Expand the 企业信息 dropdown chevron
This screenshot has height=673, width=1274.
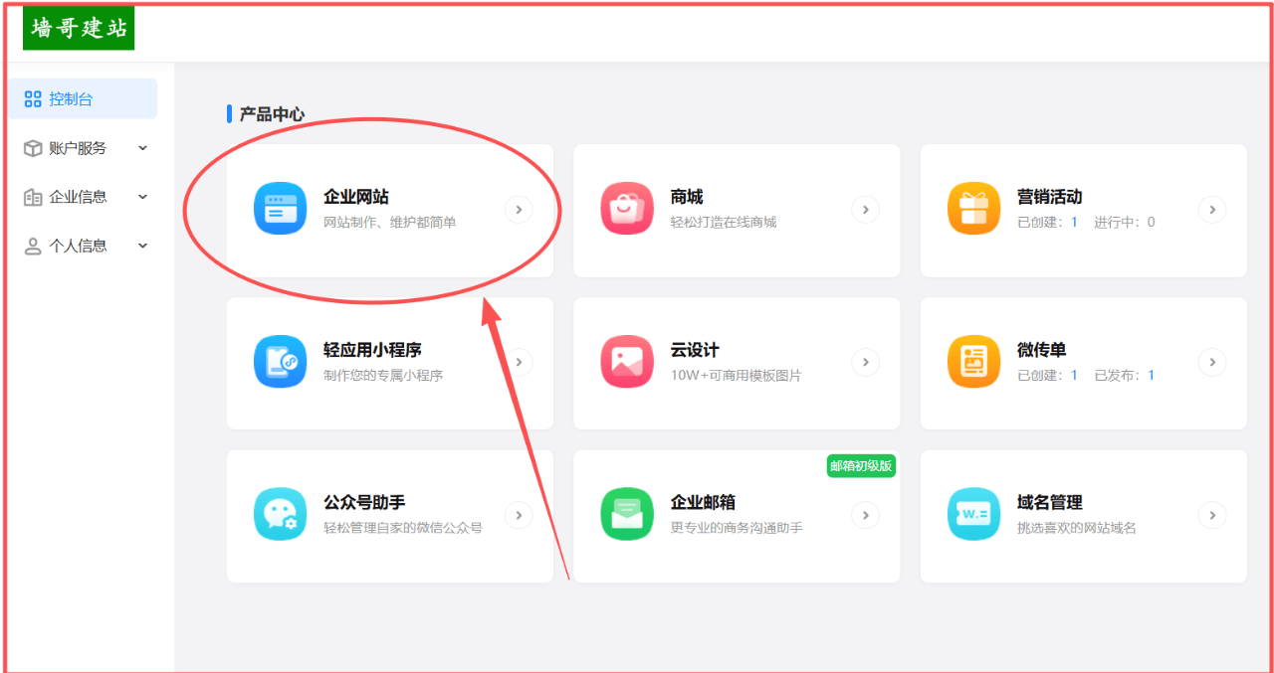click(142, 197)
